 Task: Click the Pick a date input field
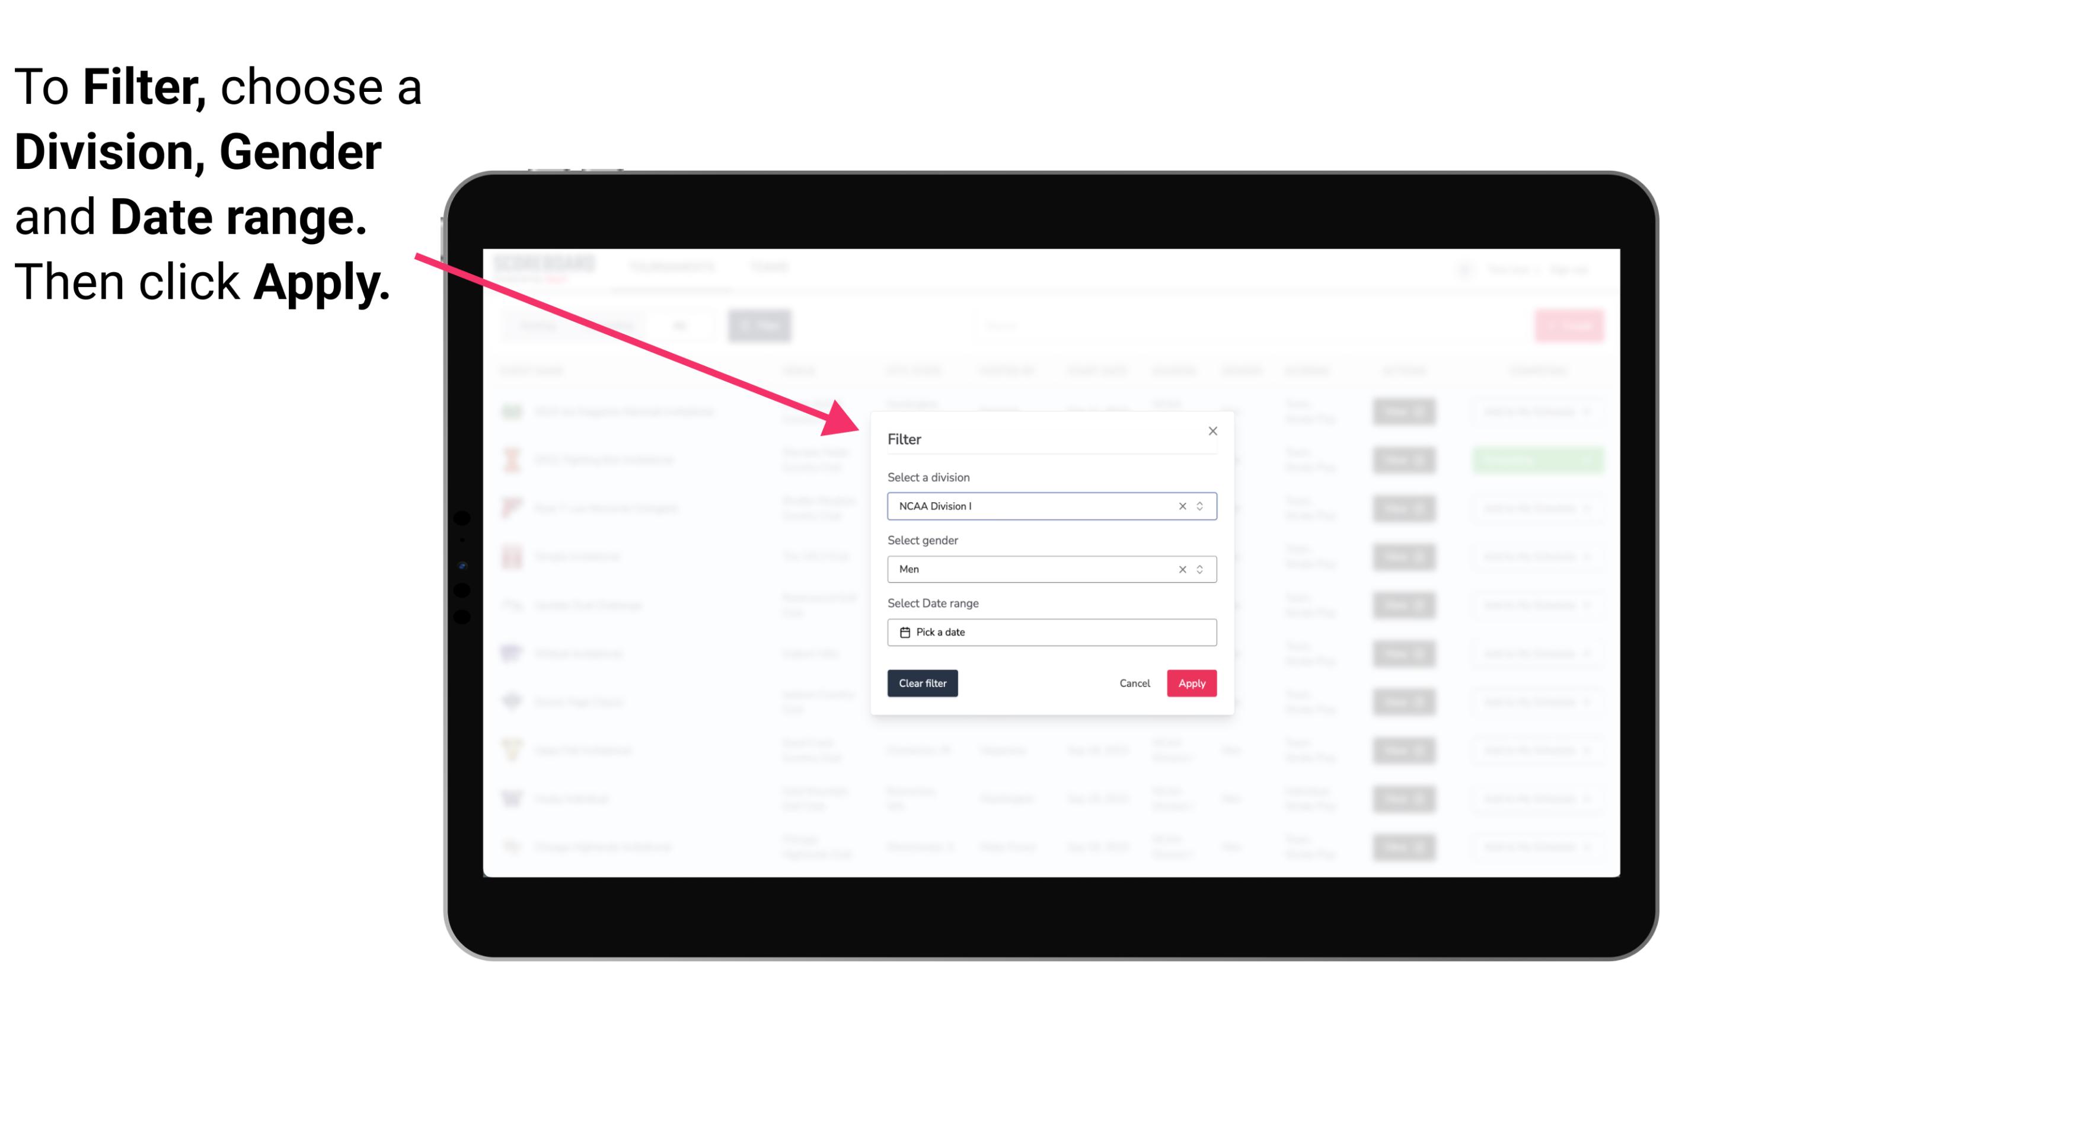pyautogui.click(x=1051, y=632)
